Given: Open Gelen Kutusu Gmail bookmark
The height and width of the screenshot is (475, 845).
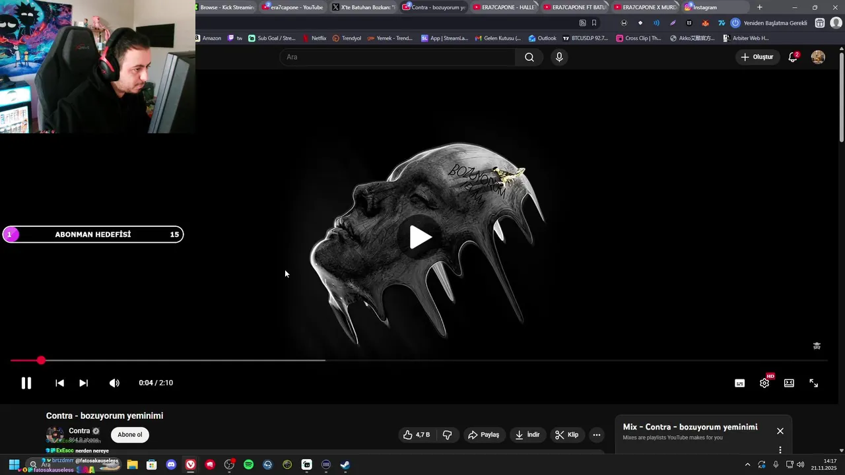Looking at the screenshot, I should (498, 38).
